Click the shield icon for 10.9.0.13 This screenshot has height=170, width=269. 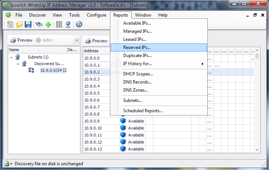[x=123, y=149]
